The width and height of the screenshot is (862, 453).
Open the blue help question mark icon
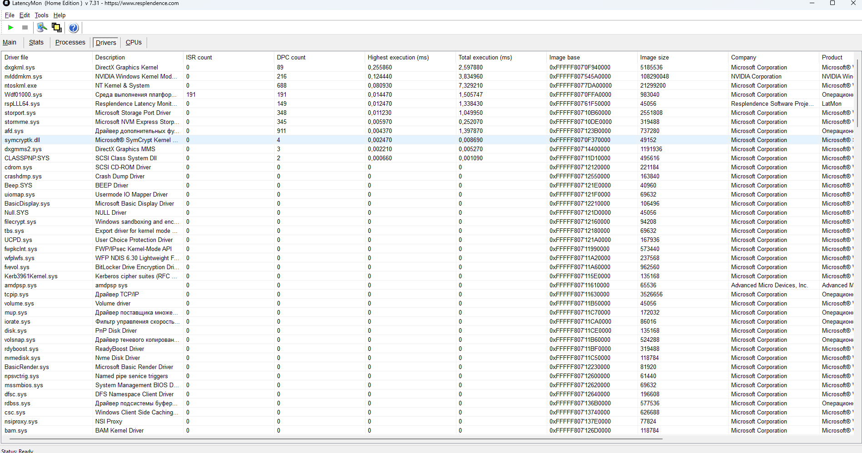click(x=74, y=28)
